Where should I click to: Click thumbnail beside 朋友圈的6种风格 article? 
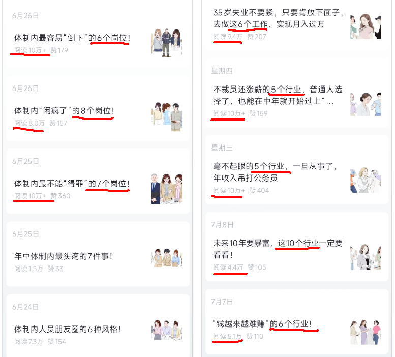[167, 330]
